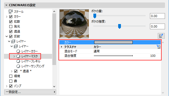
Task: Expand the ＊透過＊ layer node
Action: click(x=12, y=71)
